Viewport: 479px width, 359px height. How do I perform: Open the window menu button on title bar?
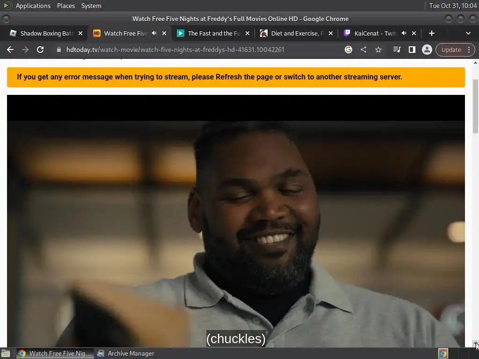point(6,19)
